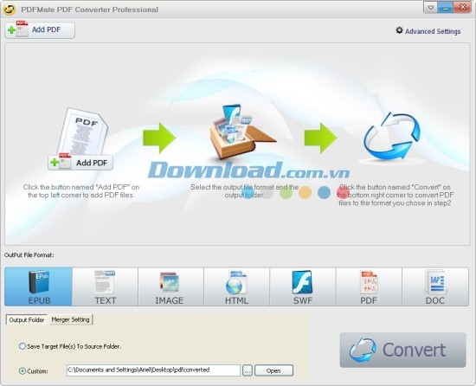Select EPUB output format
The image size is (476, 386).
point(39,286)
